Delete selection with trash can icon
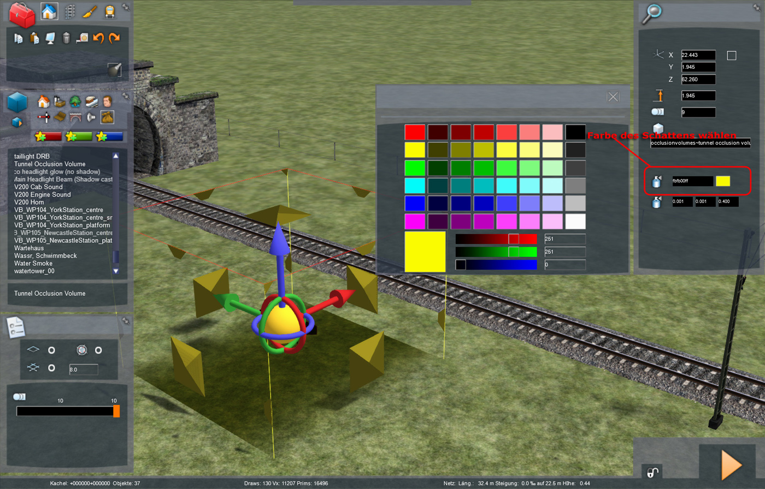The width and height of the screenshot is (765, 489). click(x=66, y=38)
